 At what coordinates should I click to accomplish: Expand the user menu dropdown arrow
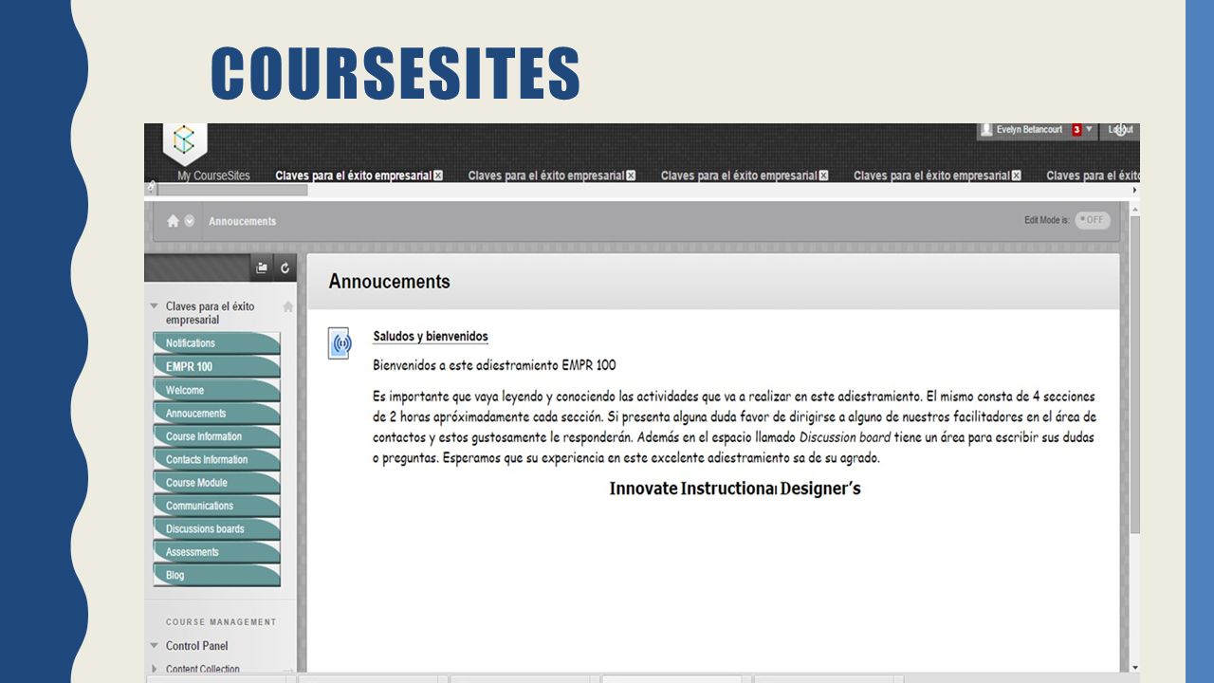(1089, 130)
